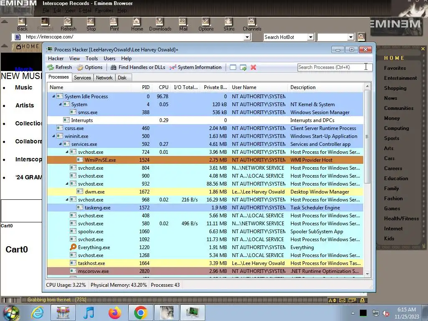428x321 pixels.
Task: Open the View menu in Process Hacker
Action: tap(74, 59)
